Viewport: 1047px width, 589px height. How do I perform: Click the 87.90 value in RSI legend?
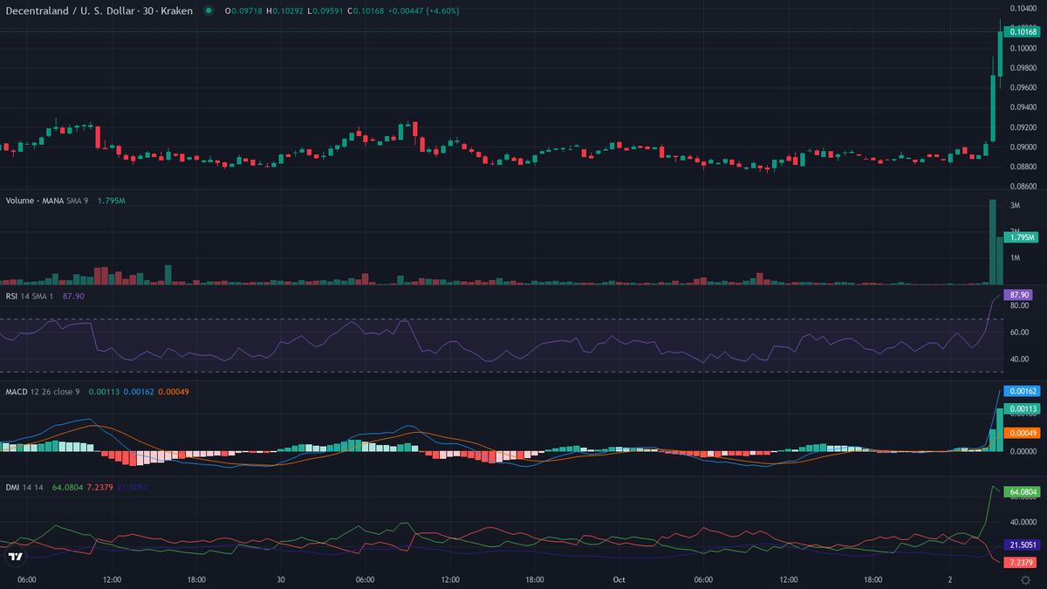73,297
